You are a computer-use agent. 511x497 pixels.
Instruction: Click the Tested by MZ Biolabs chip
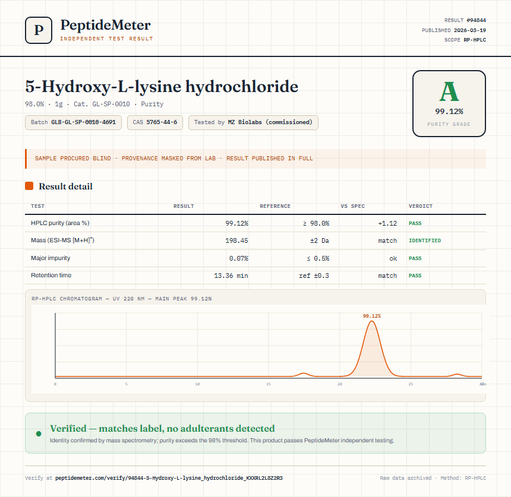pos(253,122)
